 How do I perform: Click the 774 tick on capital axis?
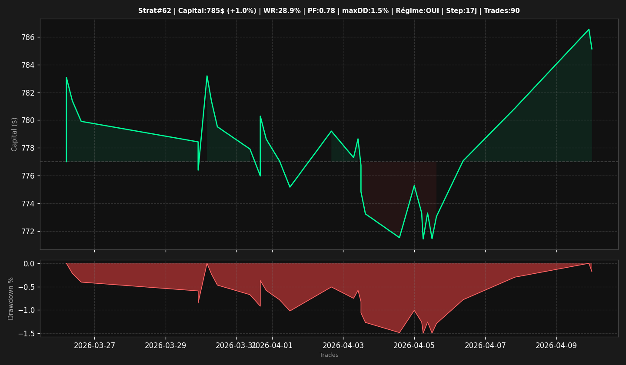coord(29,204)
